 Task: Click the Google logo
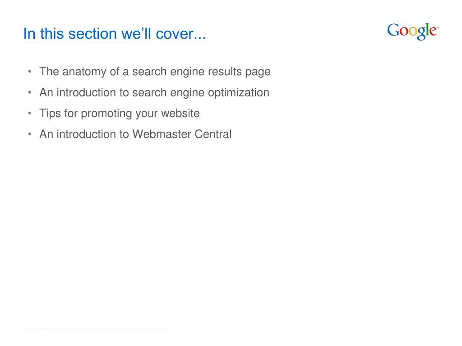(413, 31)
